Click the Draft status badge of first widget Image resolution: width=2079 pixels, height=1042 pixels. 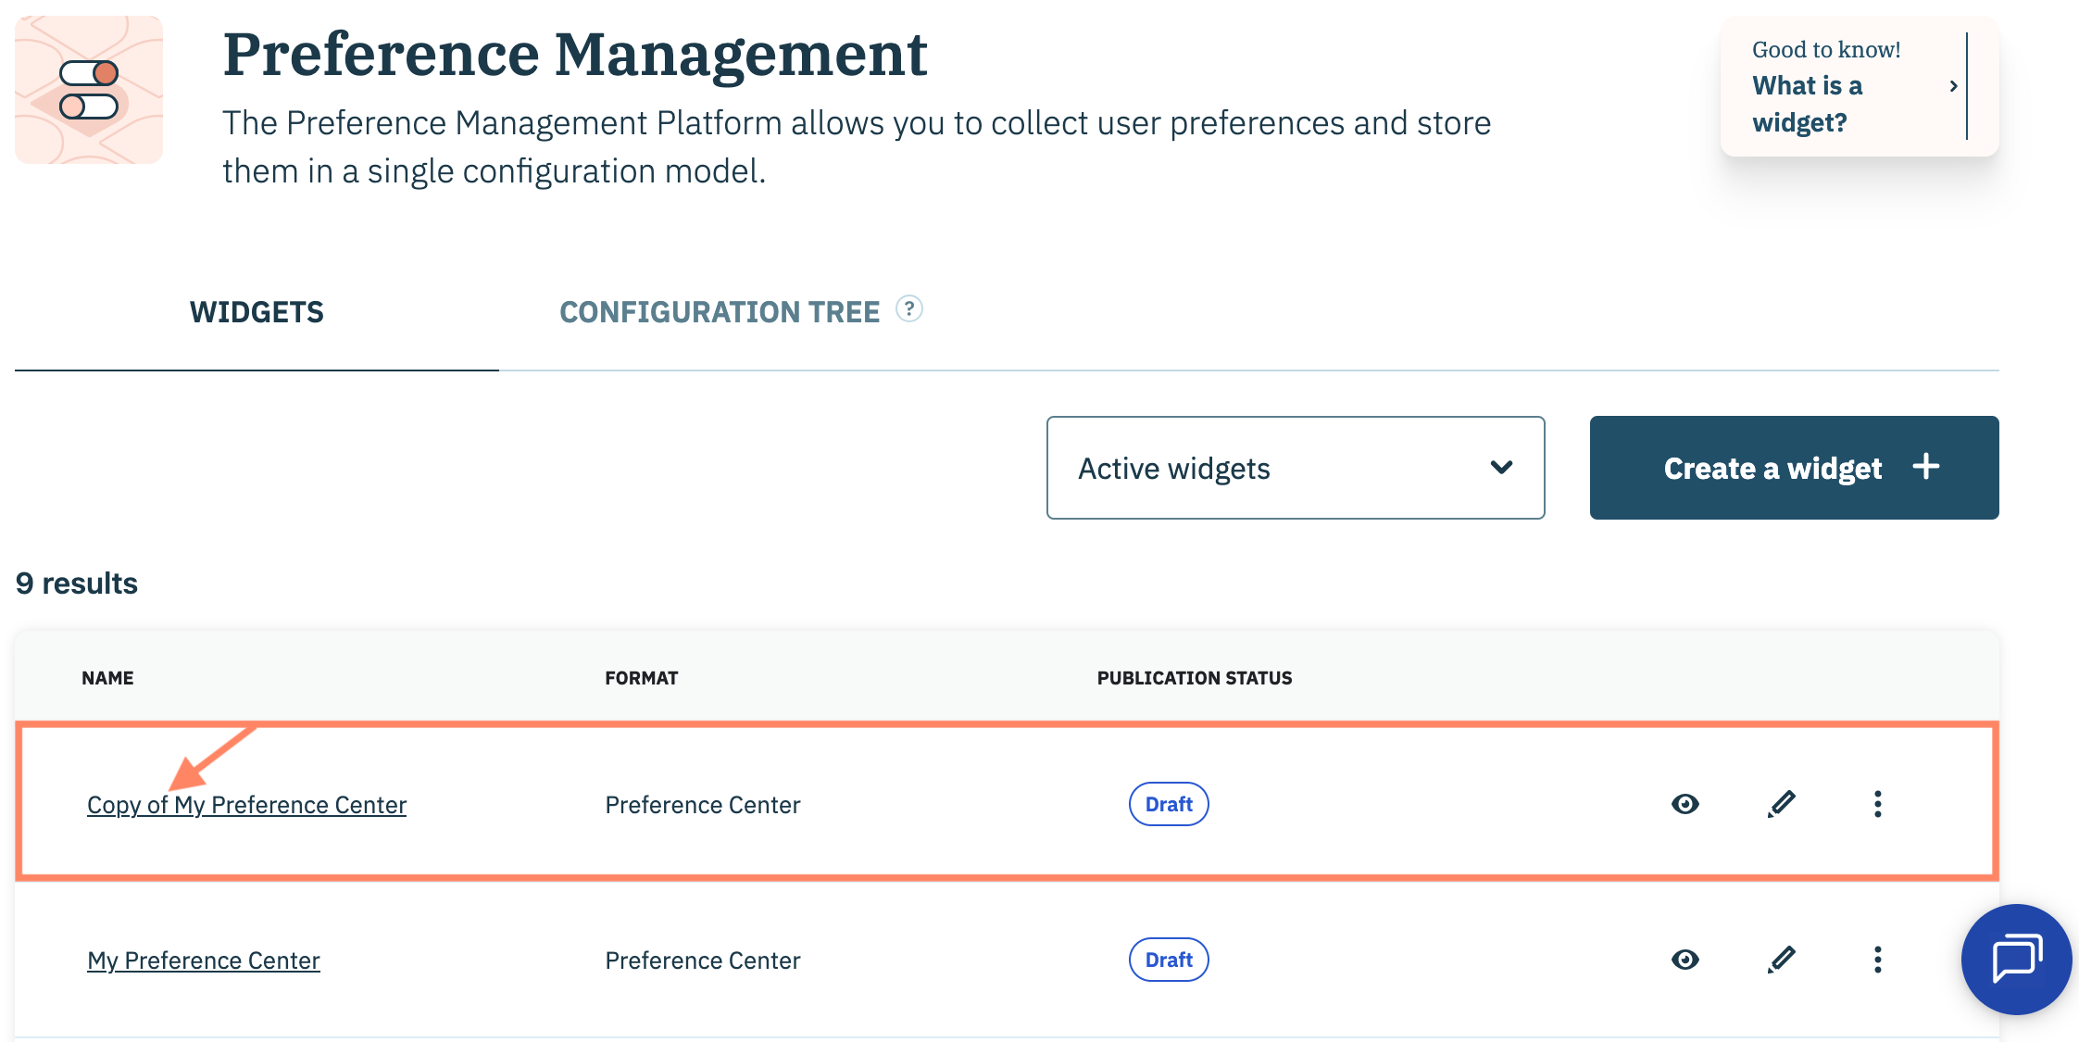point(1168,804)
